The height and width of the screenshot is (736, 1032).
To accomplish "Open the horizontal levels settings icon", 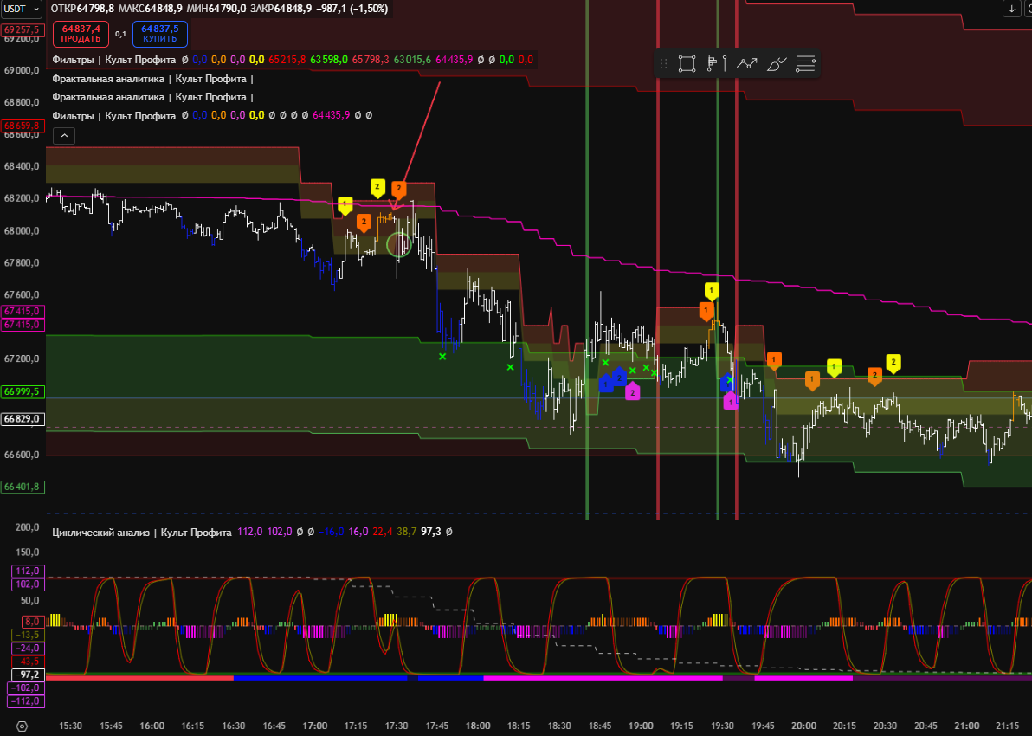I will [x=806, y=63].
